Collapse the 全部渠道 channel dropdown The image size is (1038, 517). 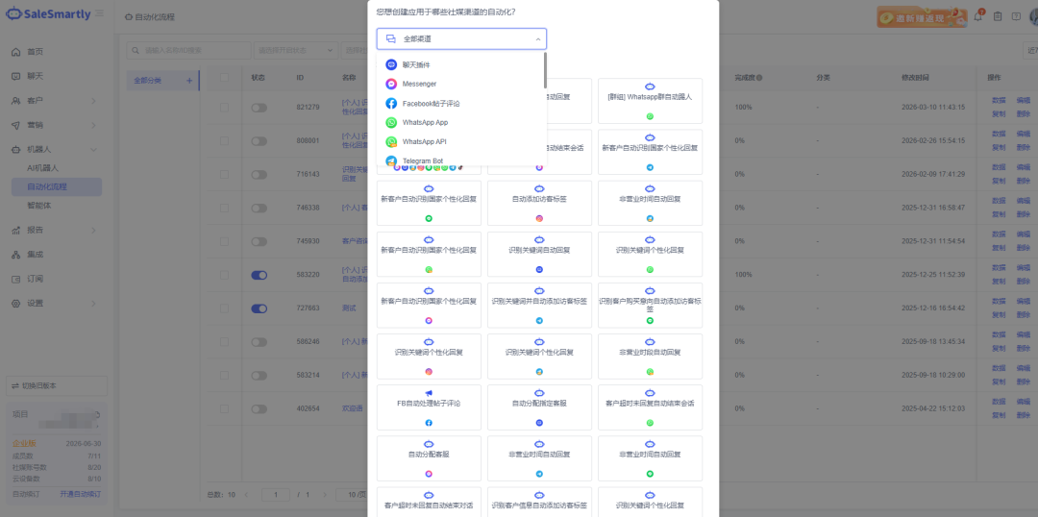(x=537, y=39)
